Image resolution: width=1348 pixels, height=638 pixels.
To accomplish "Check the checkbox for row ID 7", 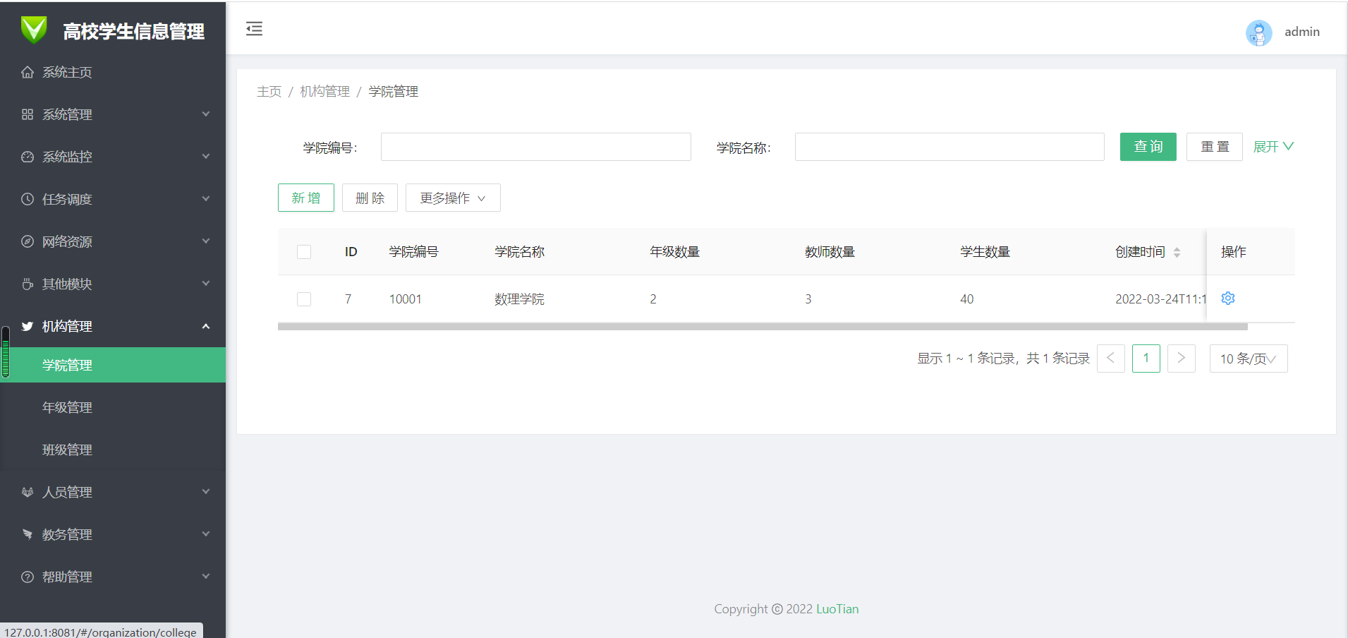I will click(304, 299).
